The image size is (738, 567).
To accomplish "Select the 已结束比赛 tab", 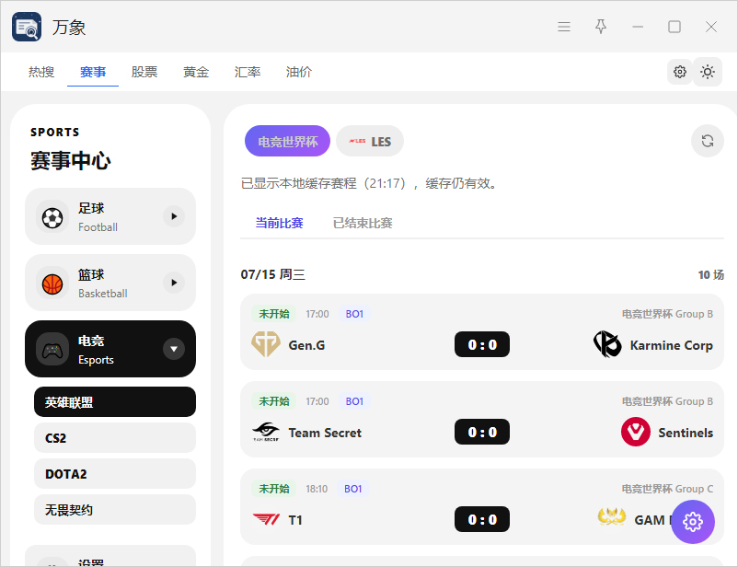I will [363, 223].
